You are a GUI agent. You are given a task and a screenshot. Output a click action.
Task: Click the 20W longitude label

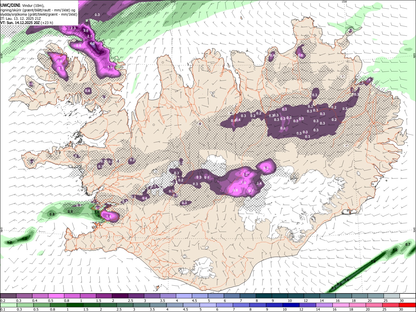point(173,2)
